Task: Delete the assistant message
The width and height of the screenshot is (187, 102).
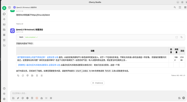Action: click(37, 75)
